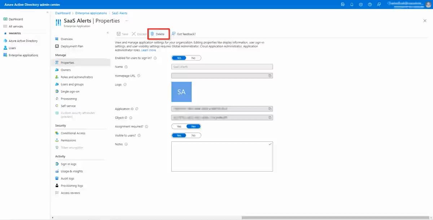Open the notifications bell
Image resolution: width=433 pixels, height=220 pixels.
pyautogui.click(x=352, y=4)
